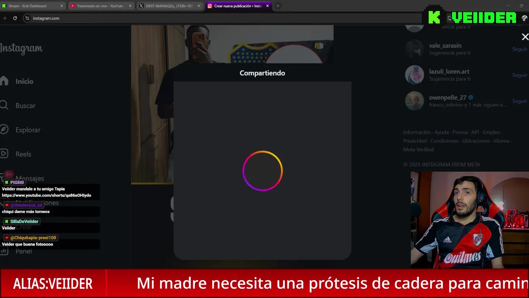Follow vale_sarasin with Seguir

[x=520, y=49]
